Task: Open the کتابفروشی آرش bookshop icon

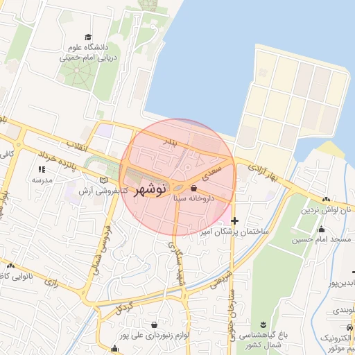Action: pos(103,180)
